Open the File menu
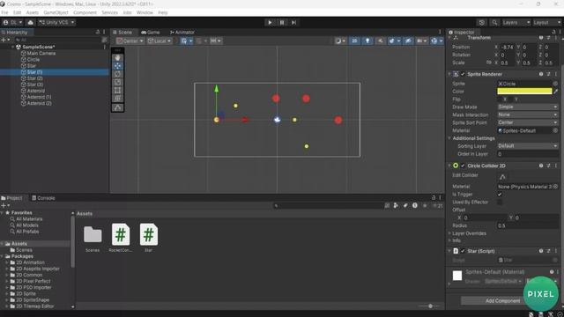 click(x=4, y=12)
